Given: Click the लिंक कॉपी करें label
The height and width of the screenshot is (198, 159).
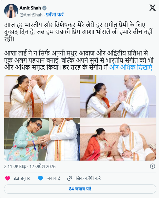Looking at the screenshot, I should click(x=88, y=178).
